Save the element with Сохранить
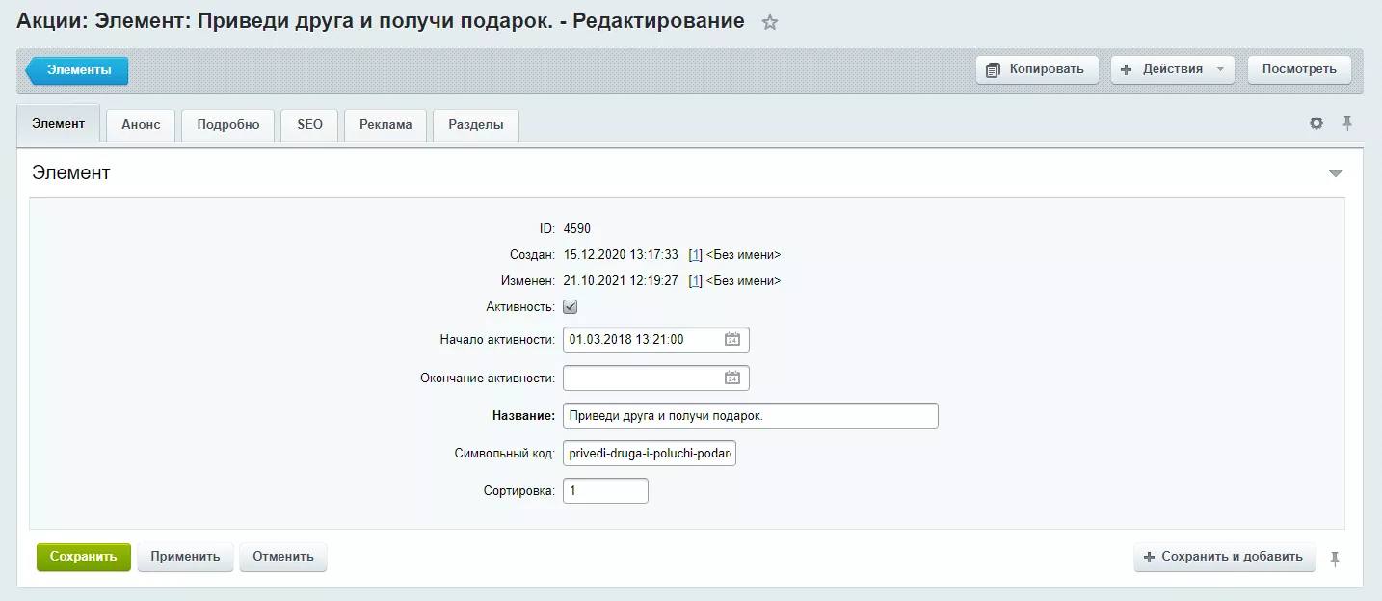 point(84,557)
